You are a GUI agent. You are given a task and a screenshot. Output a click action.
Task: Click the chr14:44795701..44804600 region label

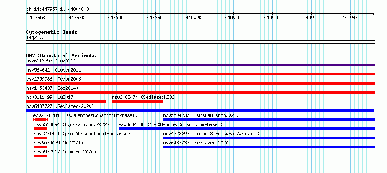[57, 10]
